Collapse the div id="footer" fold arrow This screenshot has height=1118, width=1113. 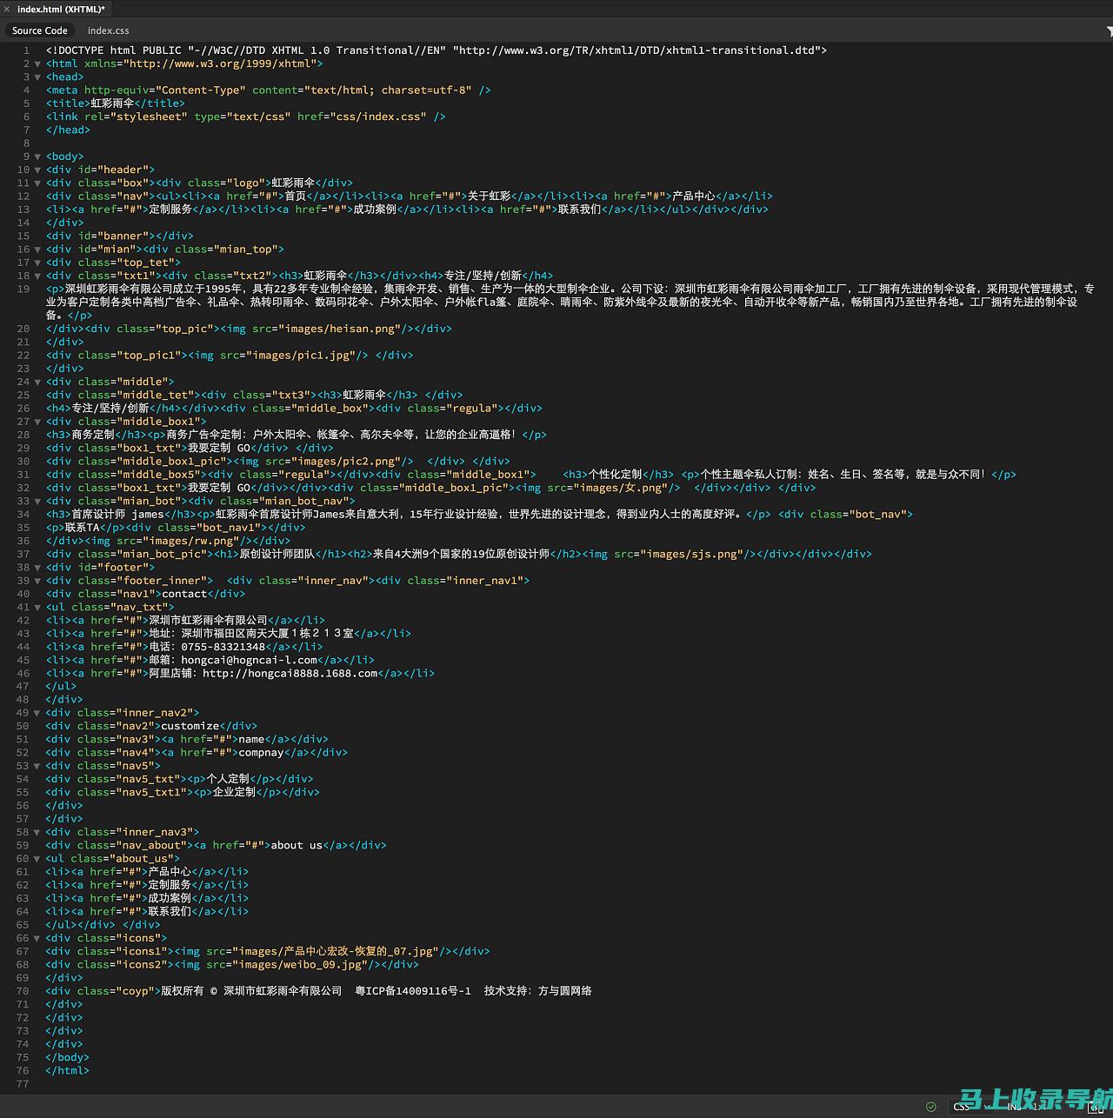point(37,567)
